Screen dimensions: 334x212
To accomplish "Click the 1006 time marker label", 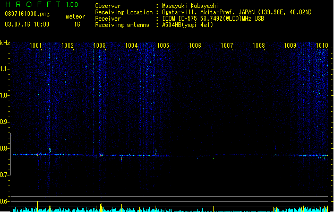I will 195,46.
